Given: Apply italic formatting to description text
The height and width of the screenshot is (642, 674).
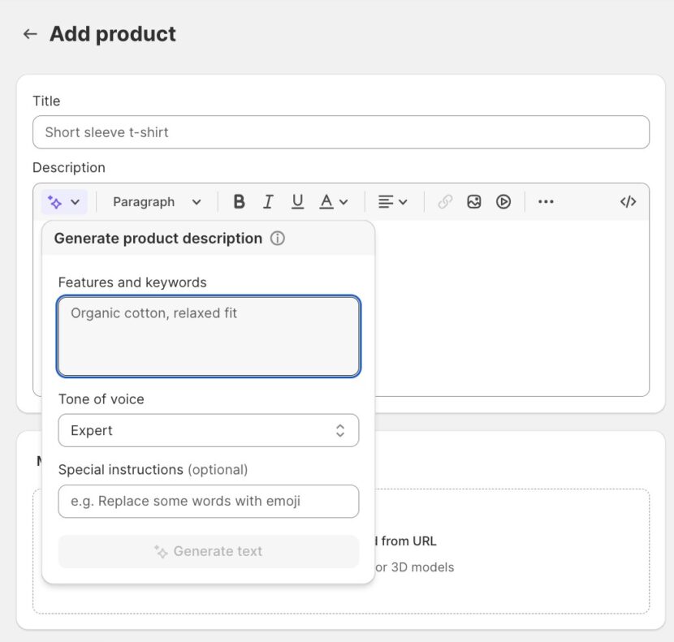Looking at the screenshot, I should click(268, 201).
